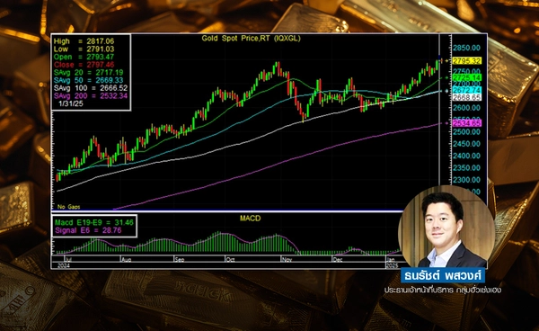539x331 pixels.
Task: Click the 2300.00 axis label
Action: click(x=466, y=180)
